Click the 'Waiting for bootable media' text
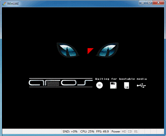The width and height of the screenshot is (166, 136). [x=121, y=79]
